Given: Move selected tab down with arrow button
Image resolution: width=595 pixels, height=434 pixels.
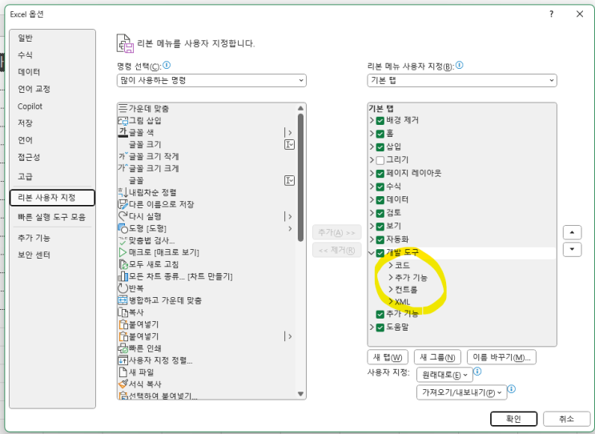Looking at the screenshot, I should 573,250.
